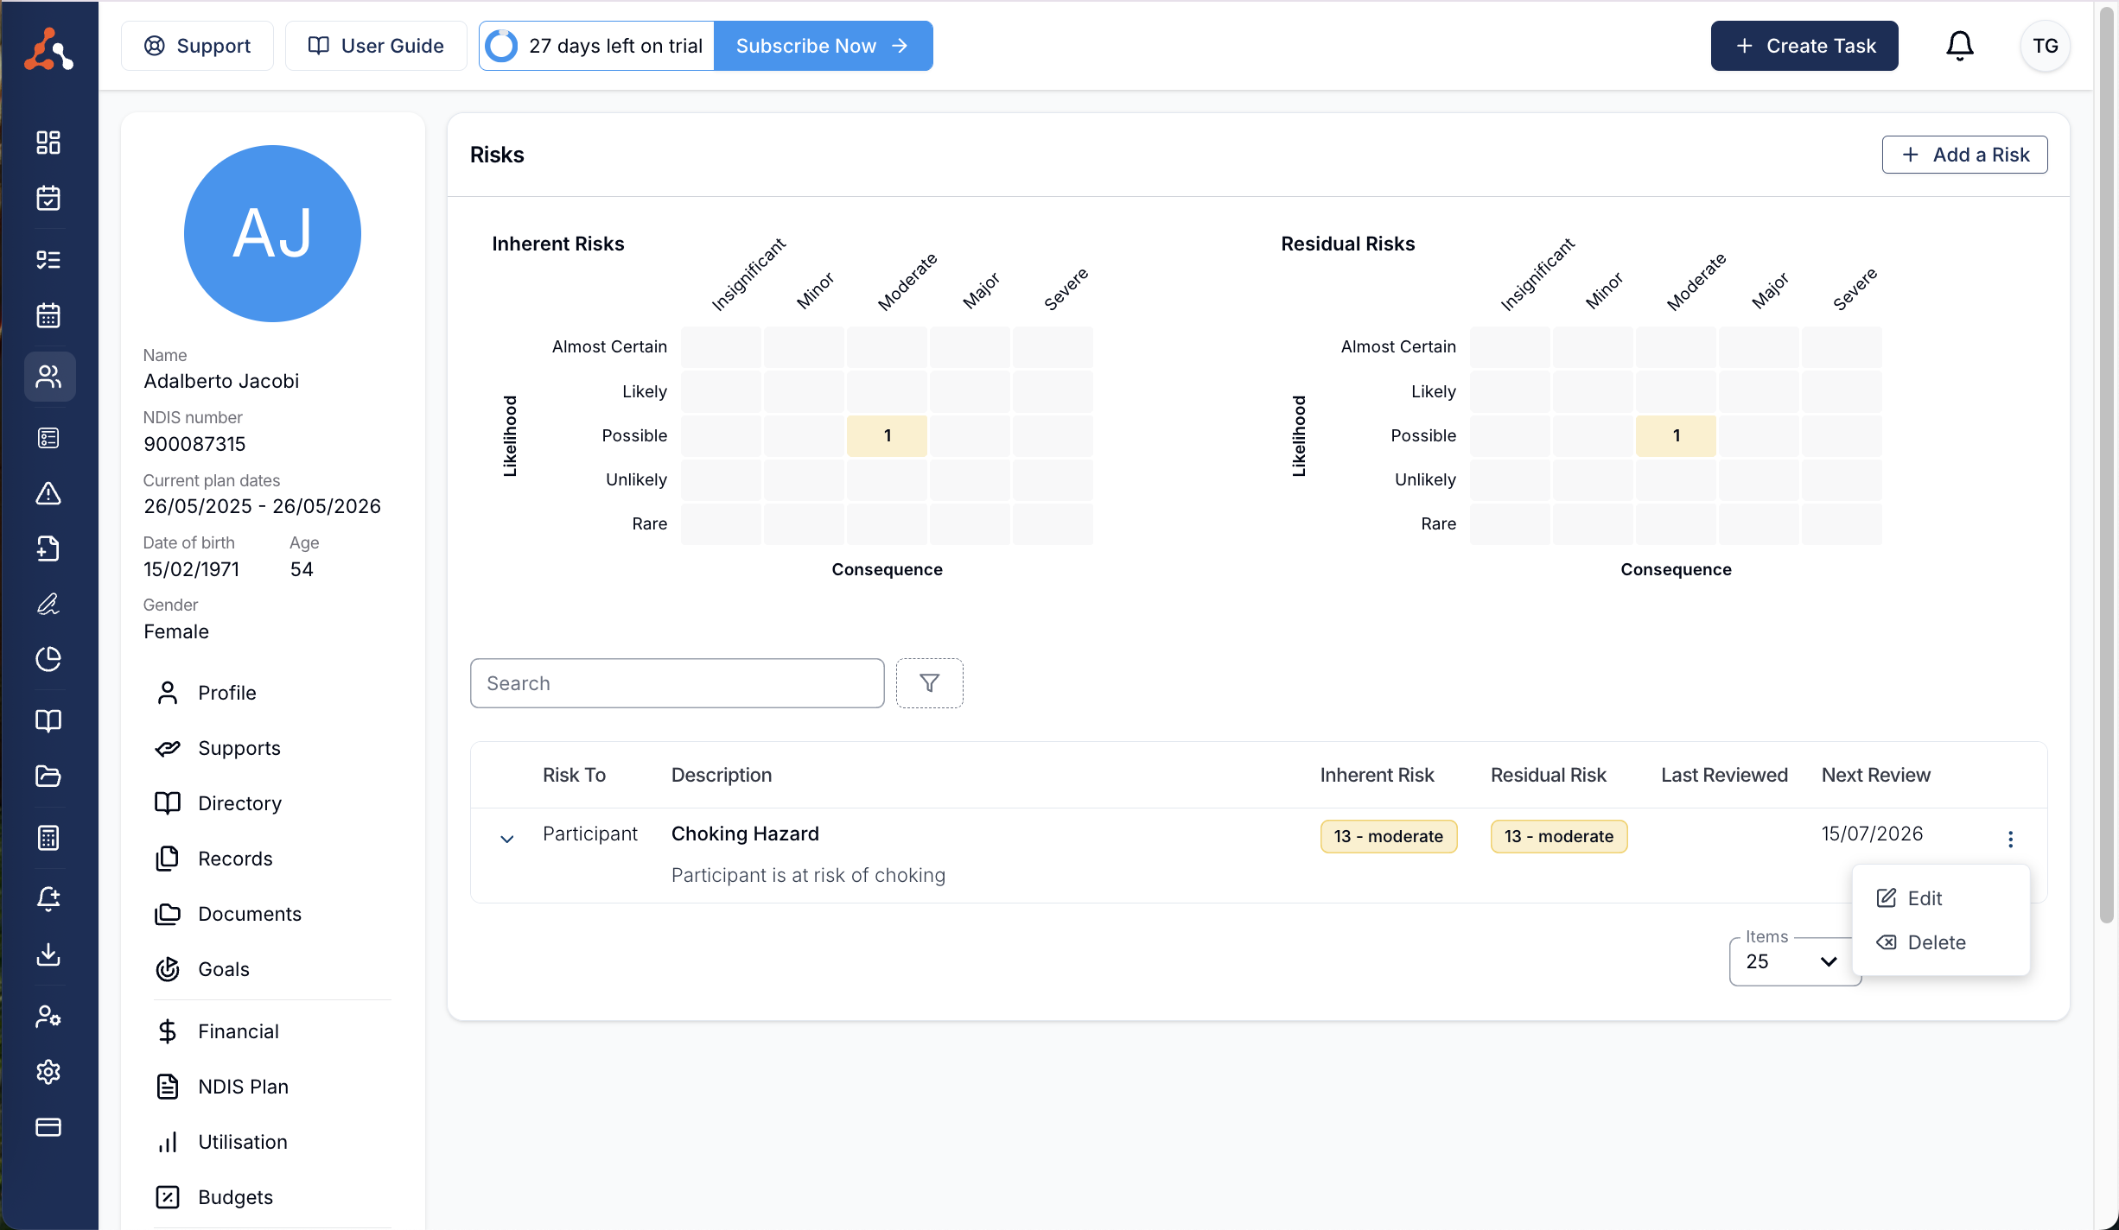Click the Next Review column header

pyautogui.click(x=1875, y=775)
